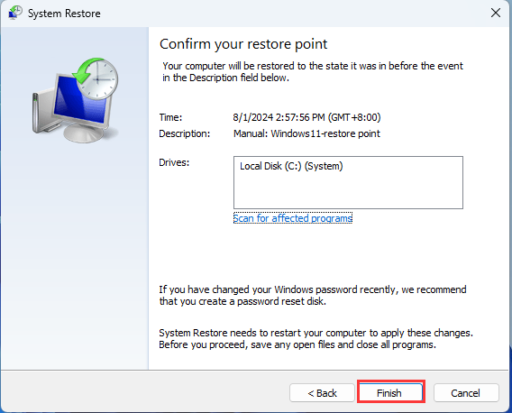Click the Manual: Windows11-restore point description

point(306,133)
